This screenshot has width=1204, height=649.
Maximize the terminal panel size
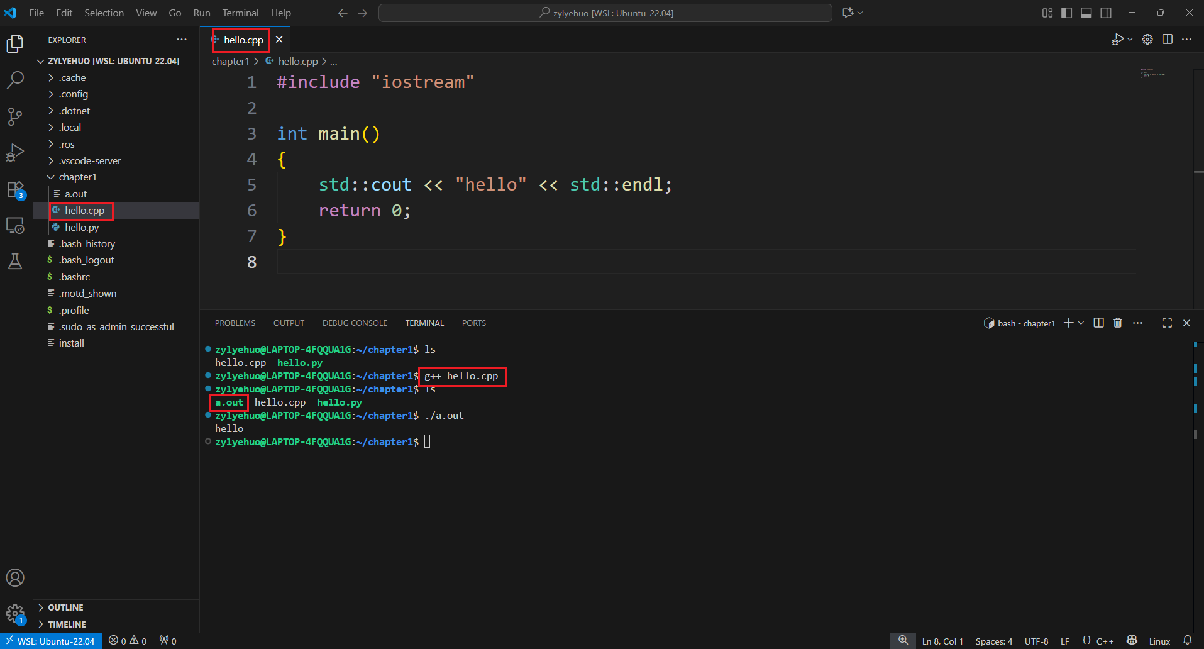click(x=1167, y=323)
